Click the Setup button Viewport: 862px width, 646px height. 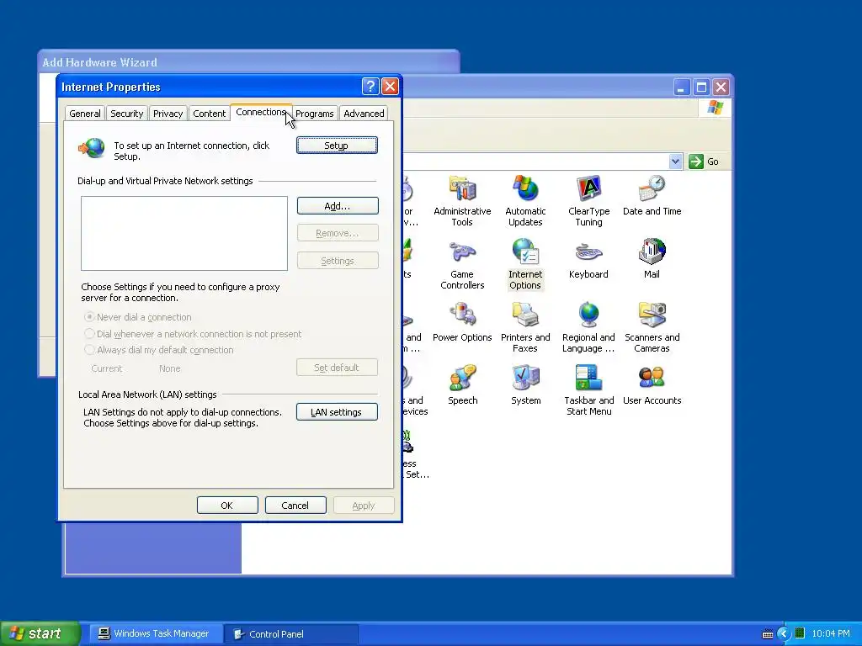(337, 146)
